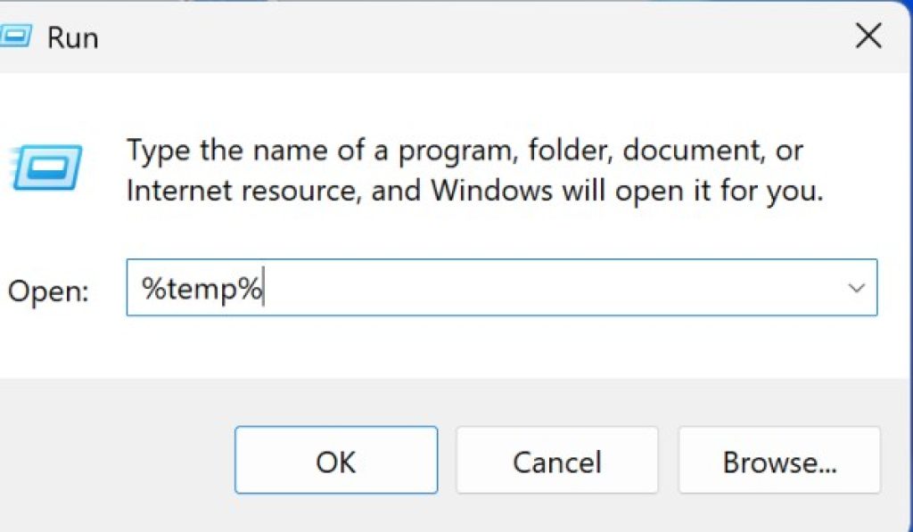Click empty space inside the Open combo box

553,289
